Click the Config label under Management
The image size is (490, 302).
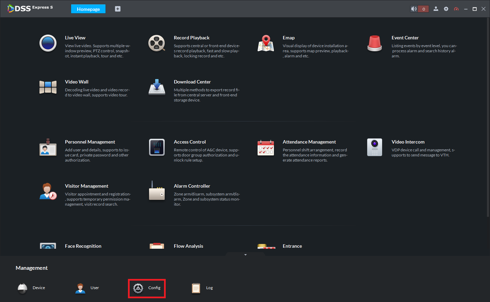tap(154, 288)
